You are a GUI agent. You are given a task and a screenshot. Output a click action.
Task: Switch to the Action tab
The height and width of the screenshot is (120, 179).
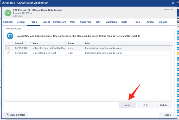click(x=150, y=22)
